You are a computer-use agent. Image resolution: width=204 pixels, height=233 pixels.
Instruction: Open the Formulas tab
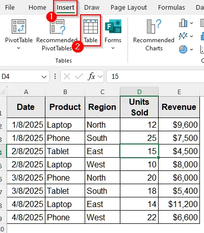pos(171,8)
